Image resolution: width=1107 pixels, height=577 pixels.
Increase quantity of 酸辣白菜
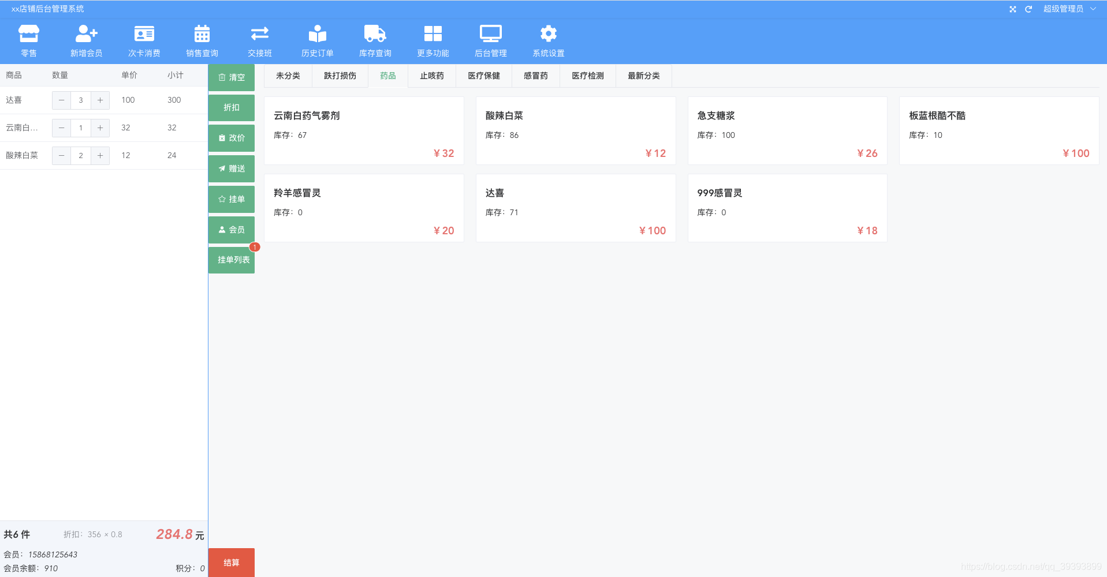click(x=100, y=155)
